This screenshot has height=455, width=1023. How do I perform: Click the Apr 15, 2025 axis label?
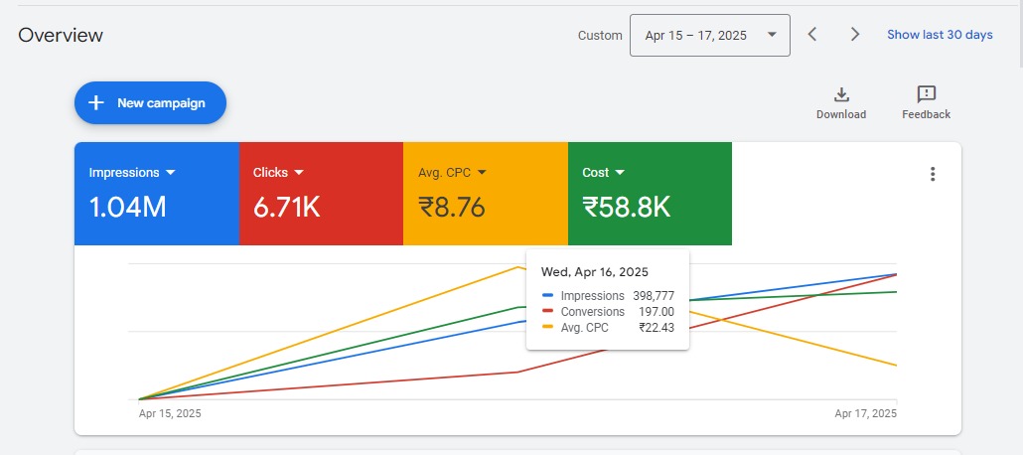170,413
